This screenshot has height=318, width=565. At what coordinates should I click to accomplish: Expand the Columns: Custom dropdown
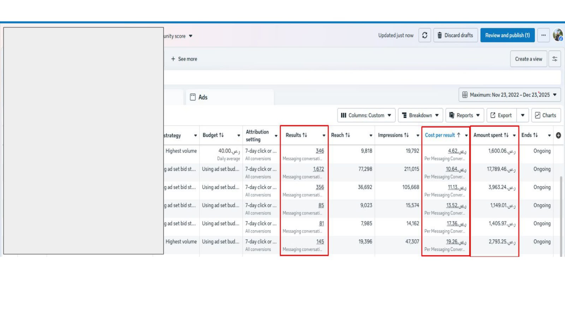coord(366,115)
